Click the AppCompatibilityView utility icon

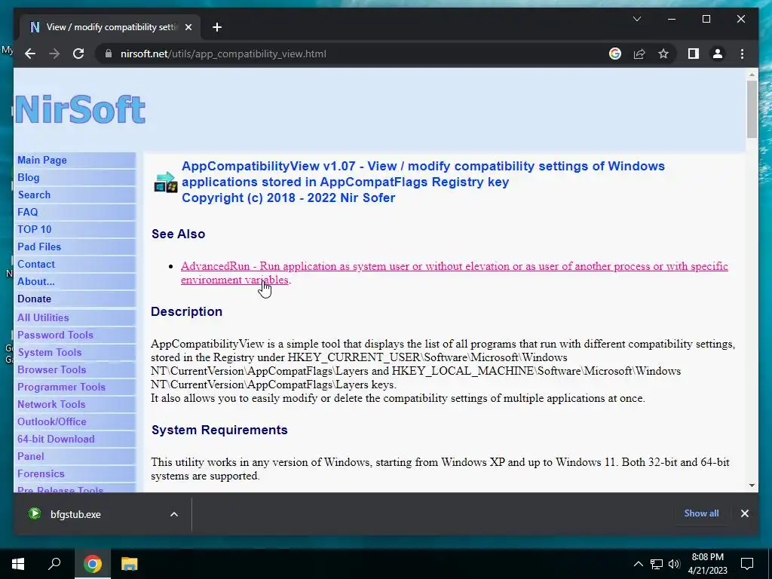pyautogui.click(x=165, y=182)
